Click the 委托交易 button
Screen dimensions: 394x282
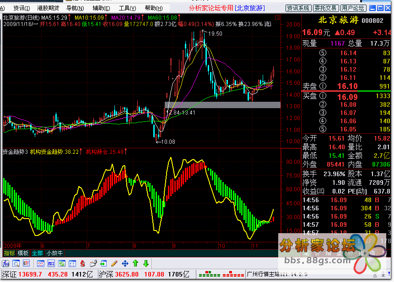[326, 8]
